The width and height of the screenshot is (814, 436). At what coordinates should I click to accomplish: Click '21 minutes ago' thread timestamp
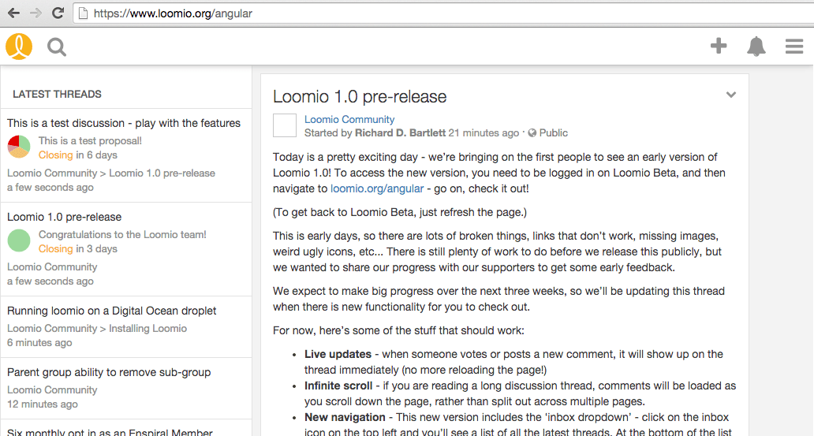click(x=484, y=133)
